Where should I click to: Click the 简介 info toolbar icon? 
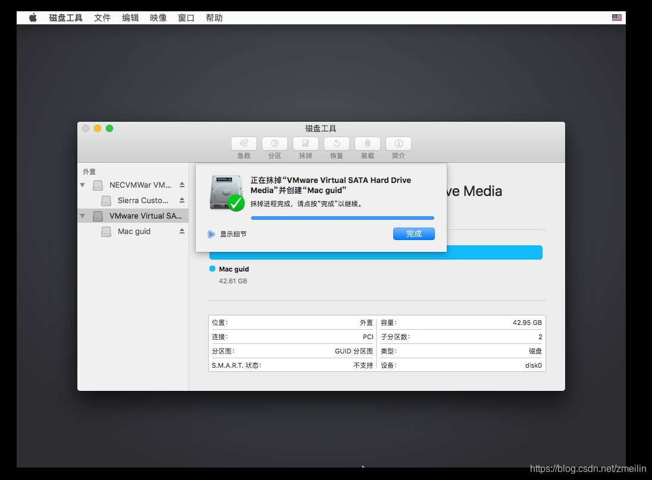[x=399, y=144]
